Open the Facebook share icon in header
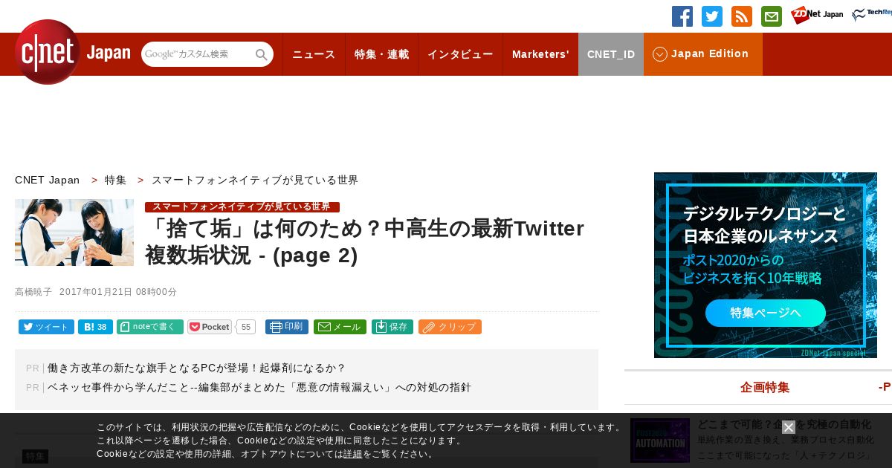 pyautogui.click(x=682, y=16)
